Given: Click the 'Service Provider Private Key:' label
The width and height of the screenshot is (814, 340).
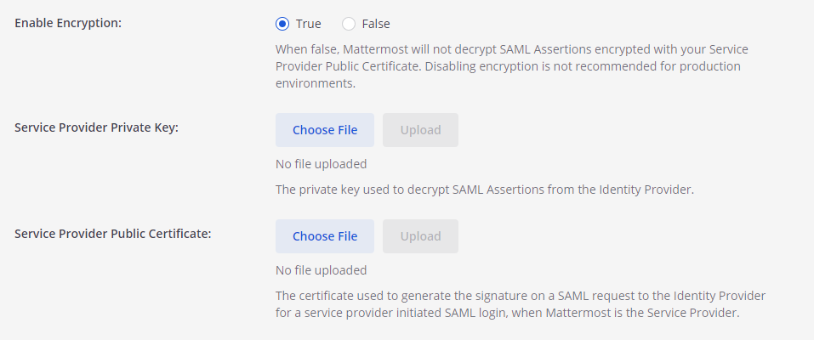Looking at the screenshot, I should pos(96,127).
